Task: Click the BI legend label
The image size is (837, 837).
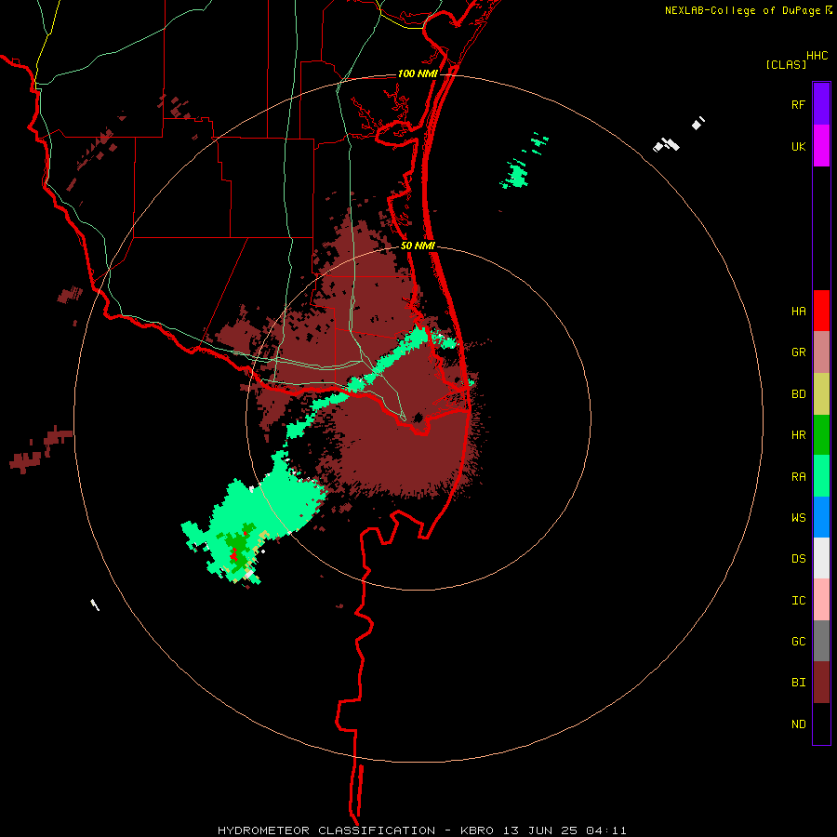Action: pos(798,683)
